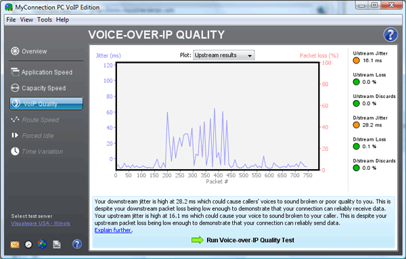Open the View menu
The height and width of the screenshot is (259, 406).
26,20
